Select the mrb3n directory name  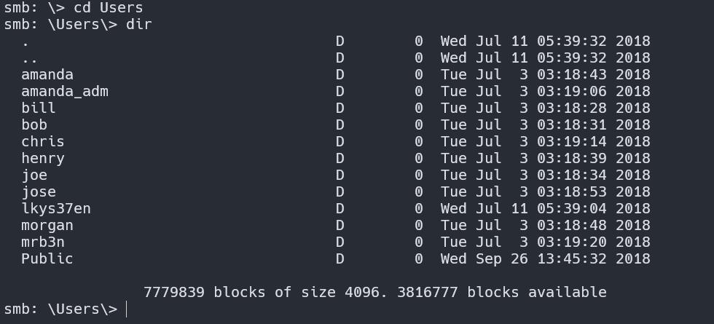(43, 242)
